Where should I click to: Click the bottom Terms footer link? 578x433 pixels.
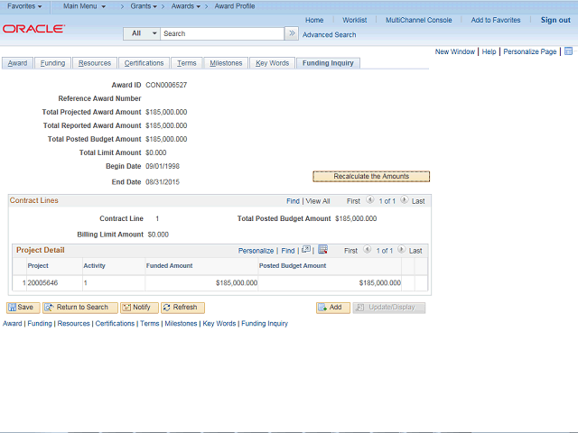pos(150,323)
